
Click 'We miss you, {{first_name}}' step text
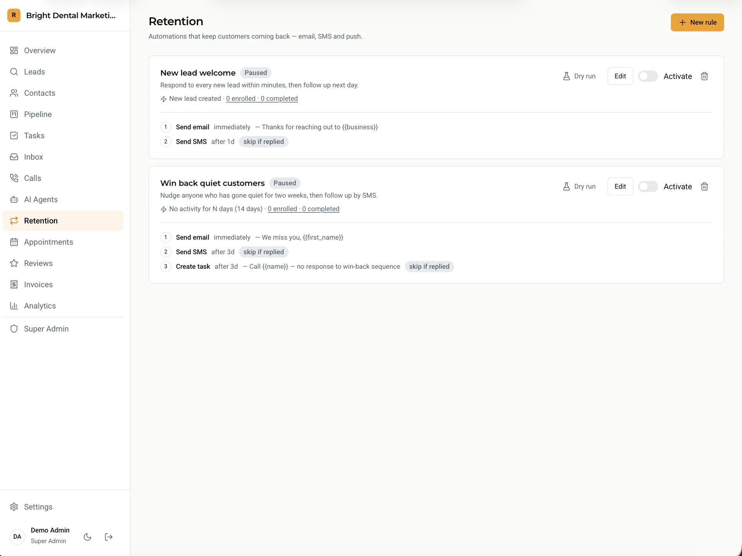tap(302, 237)
